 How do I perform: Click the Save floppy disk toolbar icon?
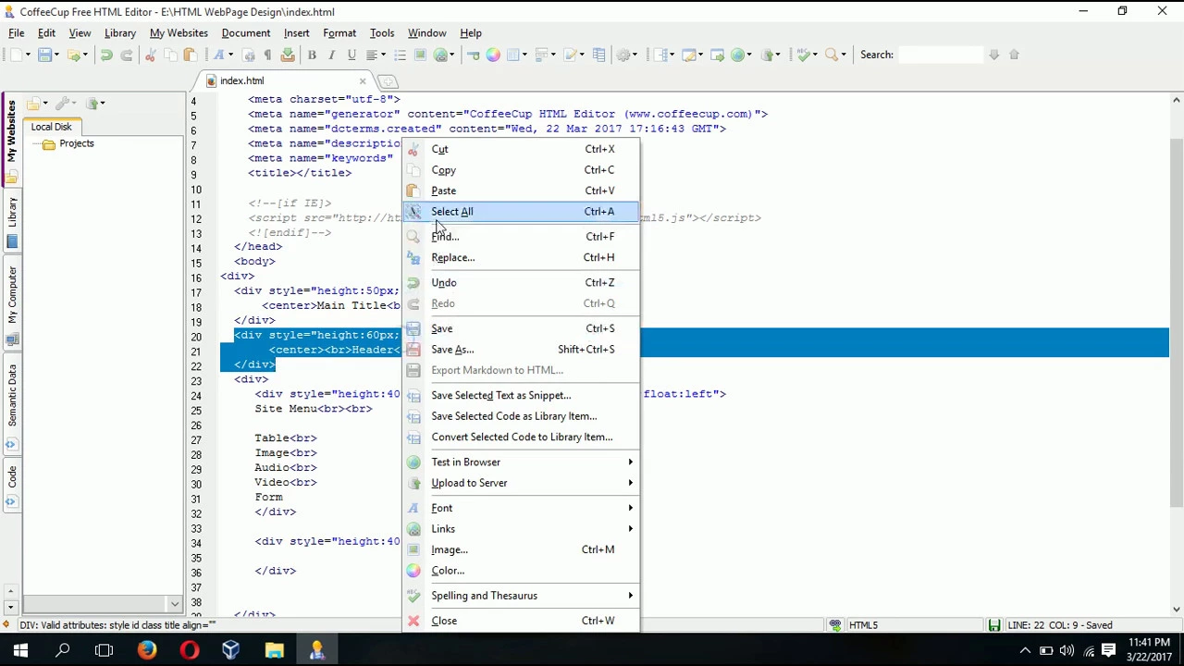[44, 55]
